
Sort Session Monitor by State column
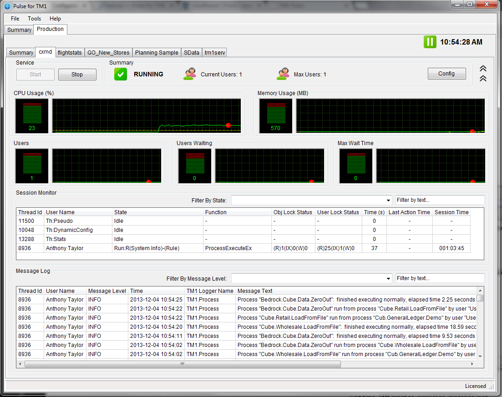tap(157, 212)
